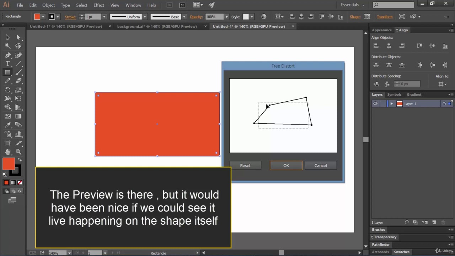Set None fill mode below swatches

click(x=20, y=182)
